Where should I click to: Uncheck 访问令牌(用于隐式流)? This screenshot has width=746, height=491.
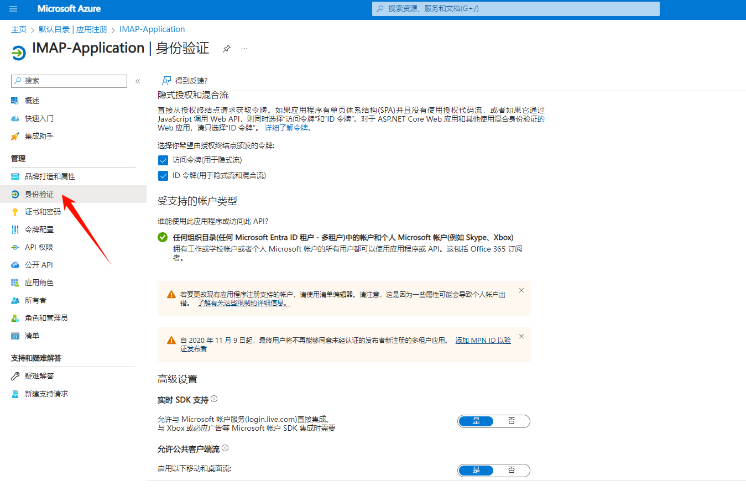(162, 160)
